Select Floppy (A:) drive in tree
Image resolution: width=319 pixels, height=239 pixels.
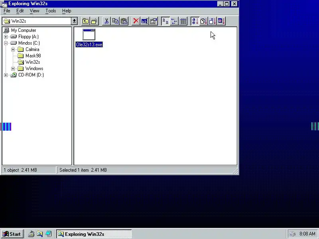point(28,37)
